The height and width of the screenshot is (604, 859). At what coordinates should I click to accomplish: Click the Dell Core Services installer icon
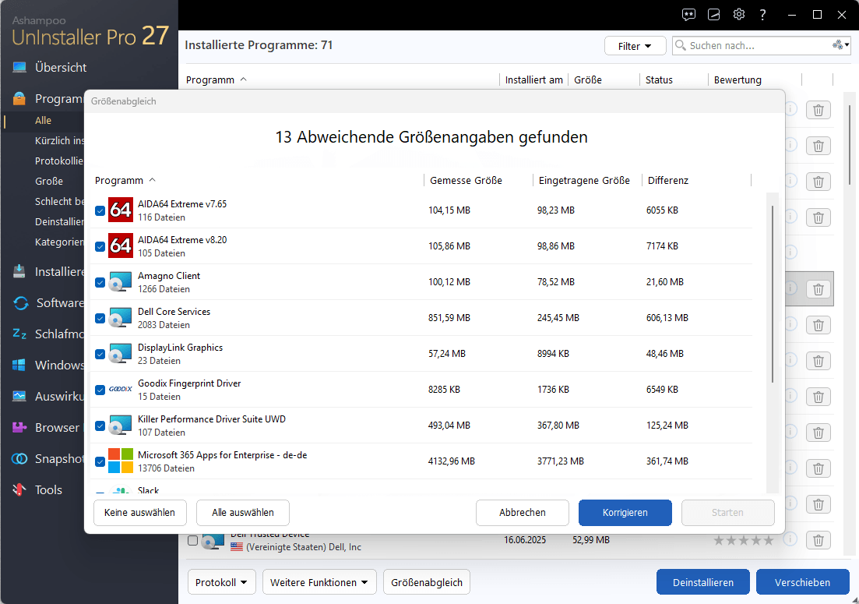[121, 317]
